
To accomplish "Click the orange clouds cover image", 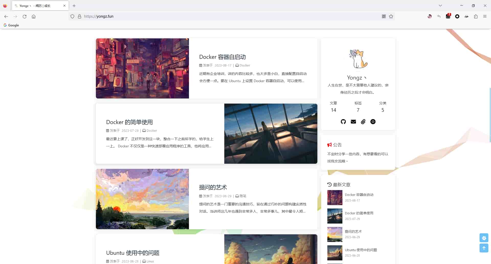I will (x=271, y=249).
